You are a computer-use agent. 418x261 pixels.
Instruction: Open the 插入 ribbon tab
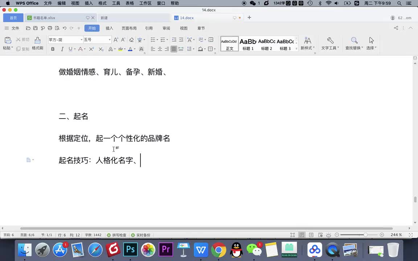coord(109,28)
